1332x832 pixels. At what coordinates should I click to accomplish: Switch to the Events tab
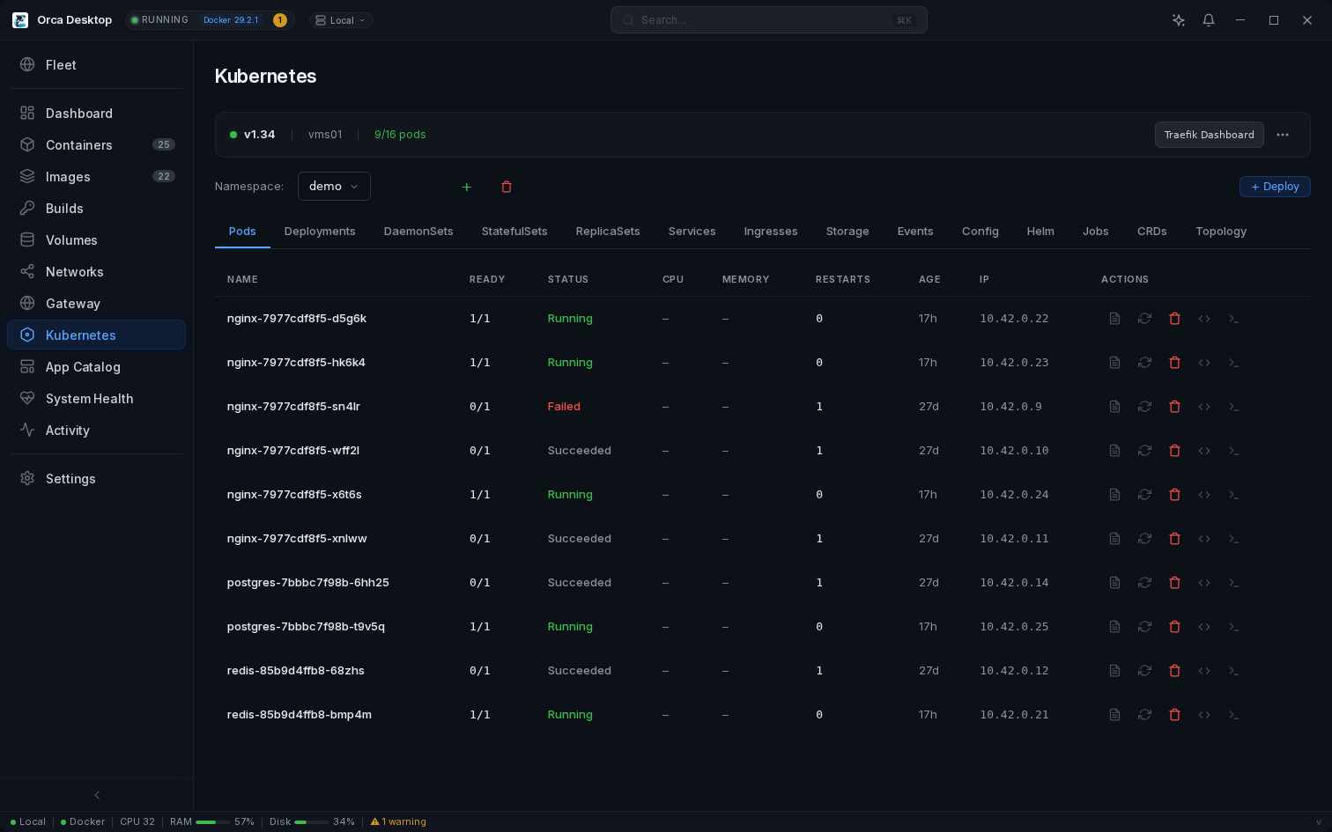[x=915, y=232]
